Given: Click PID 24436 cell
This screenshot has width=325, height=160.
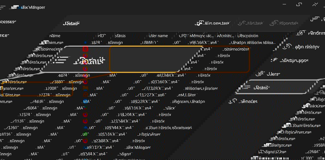Looking at the screenshot, I should coord(38,102).
